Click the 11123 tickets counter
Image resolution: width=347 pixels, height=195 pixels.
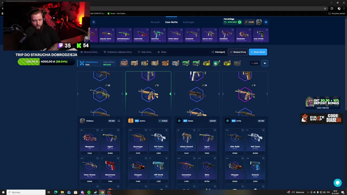click(249, 22)
